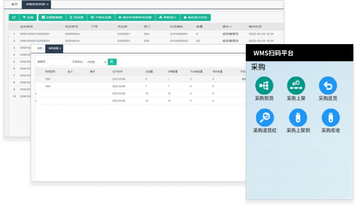Click the 角色显示栏位 button

tap(195, 18)
